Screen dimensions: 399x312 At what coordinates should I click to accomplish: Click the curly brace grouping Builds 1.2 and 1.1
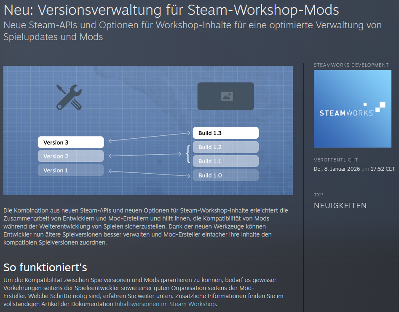coord(188,154)
